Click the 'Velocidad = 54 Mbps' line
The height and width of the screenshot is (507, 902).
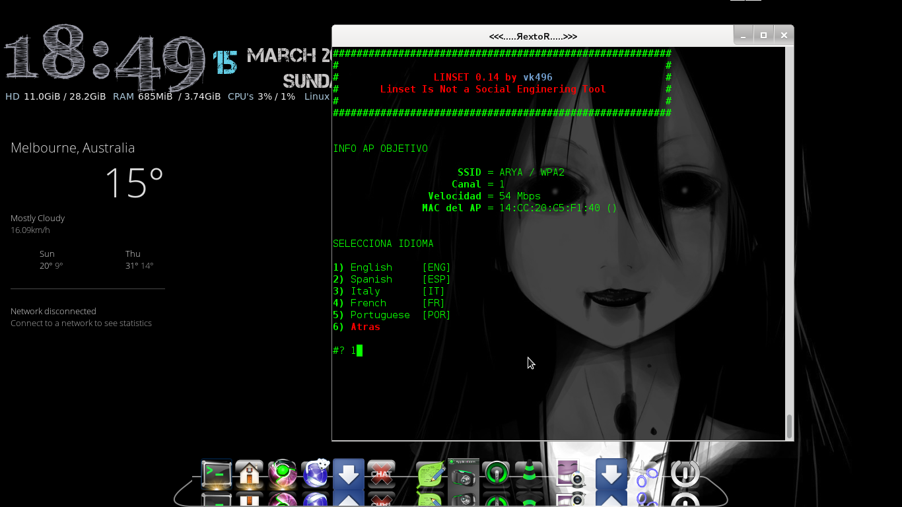[484, 196]
